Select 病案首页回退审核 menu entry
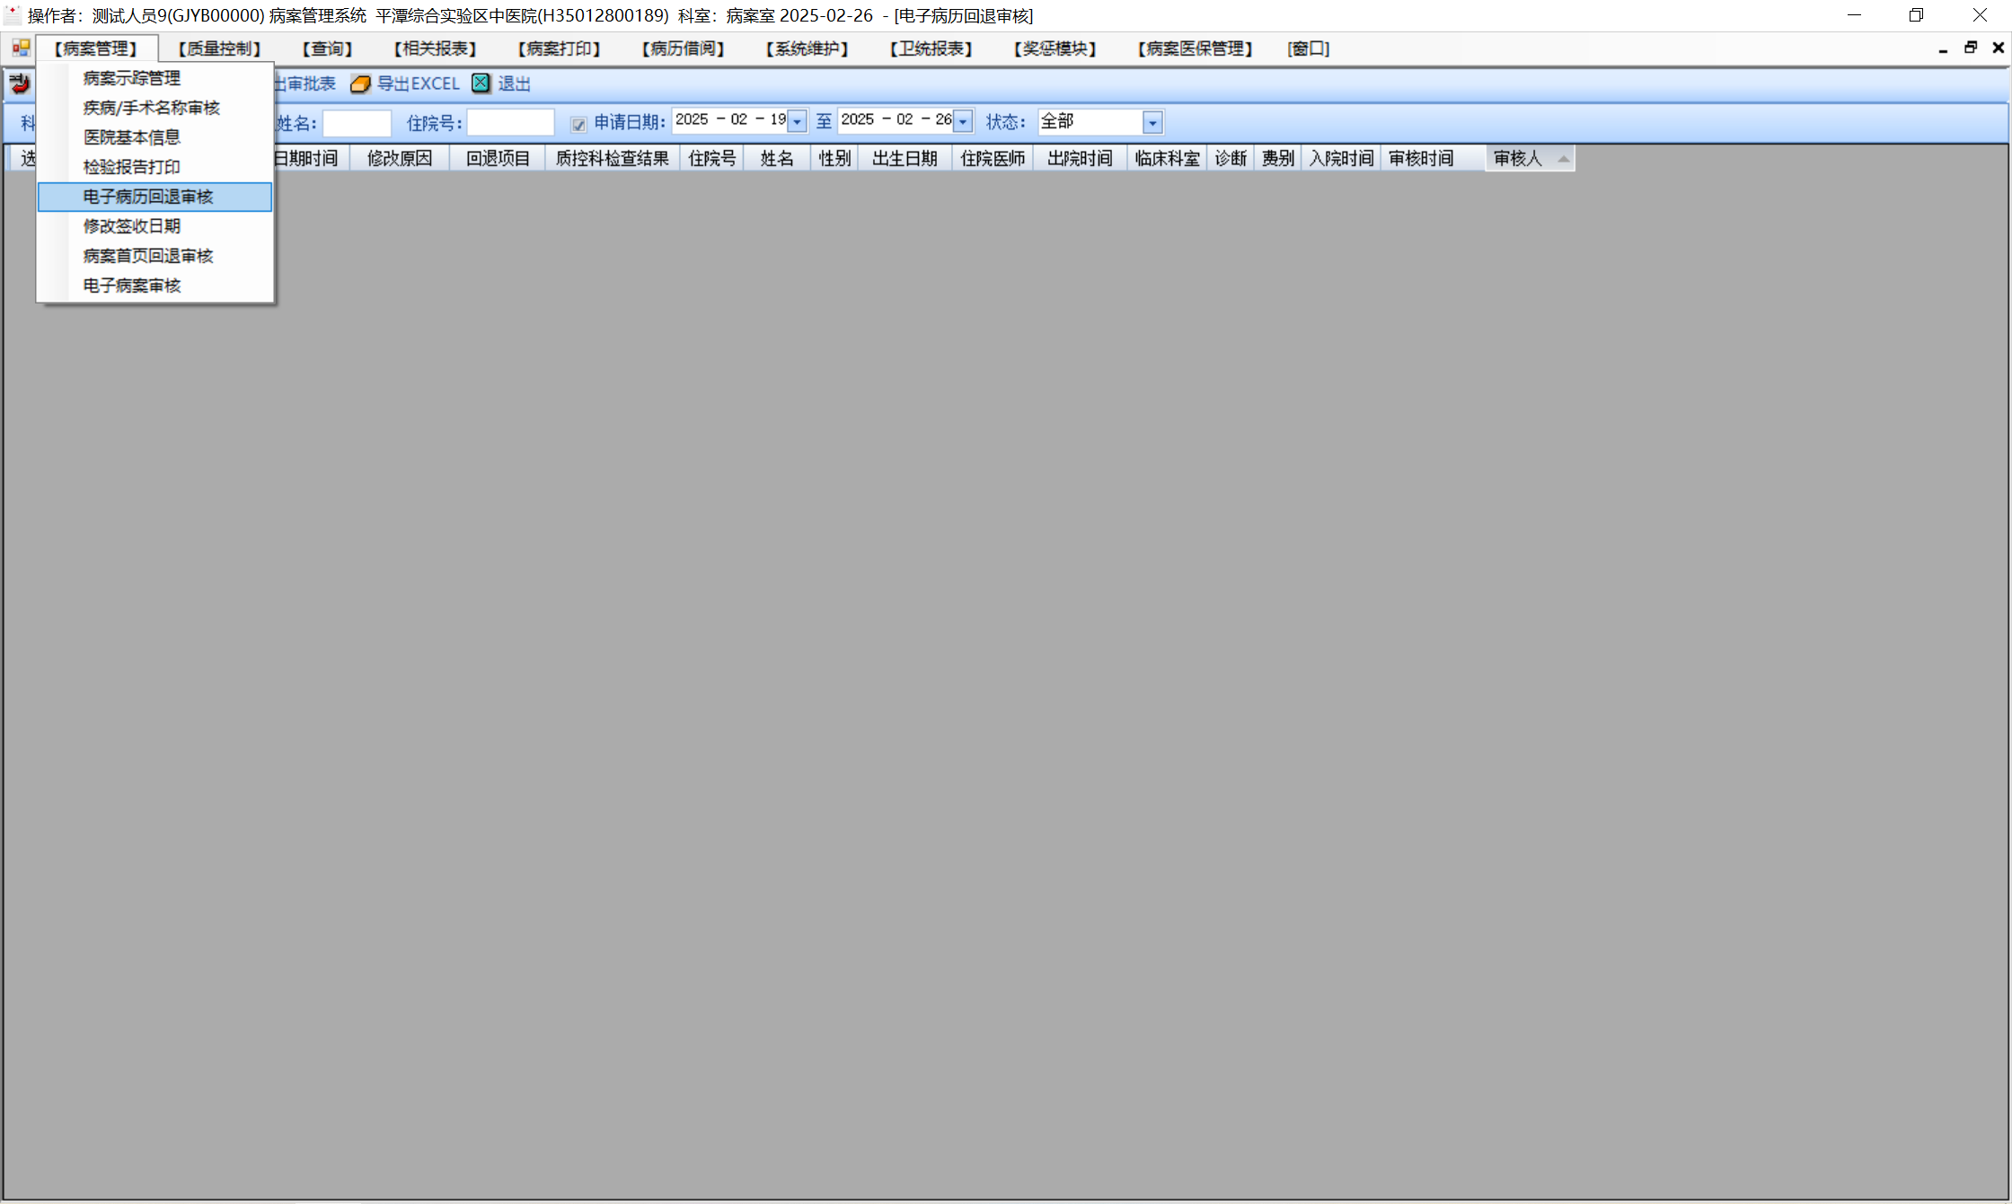This screenshot has width=2012, height=1204. (x=148, y=256)
